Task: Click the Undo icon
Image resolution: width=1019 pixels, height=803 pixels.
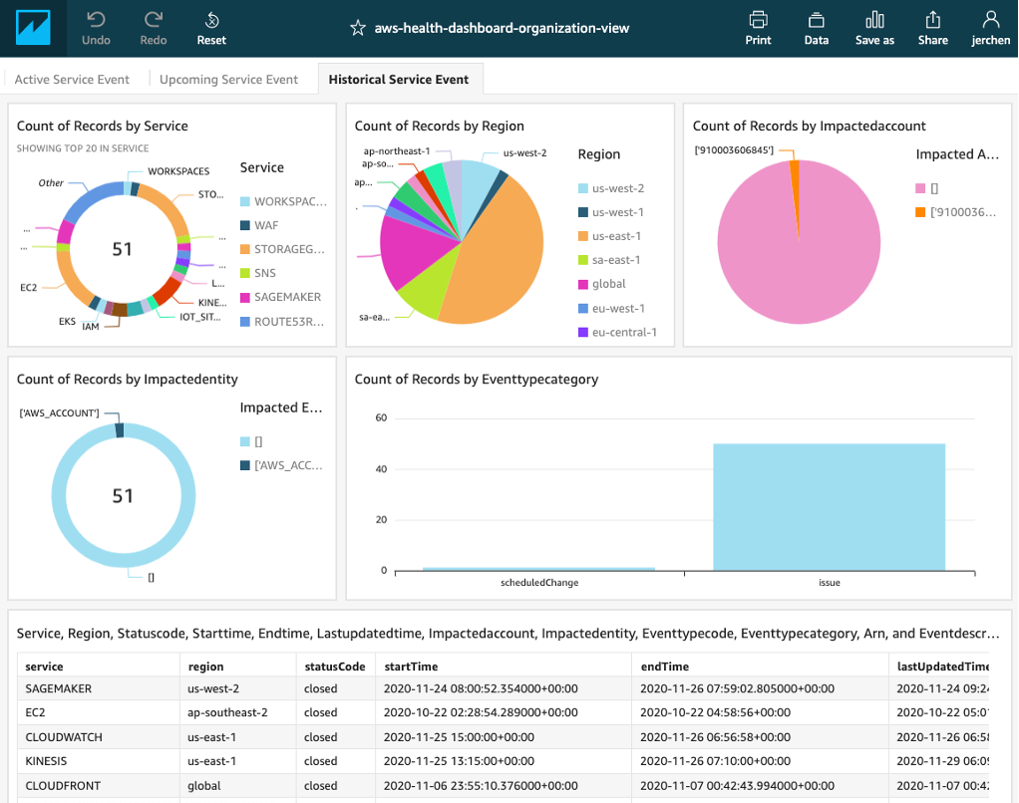Action: point(97,20)
